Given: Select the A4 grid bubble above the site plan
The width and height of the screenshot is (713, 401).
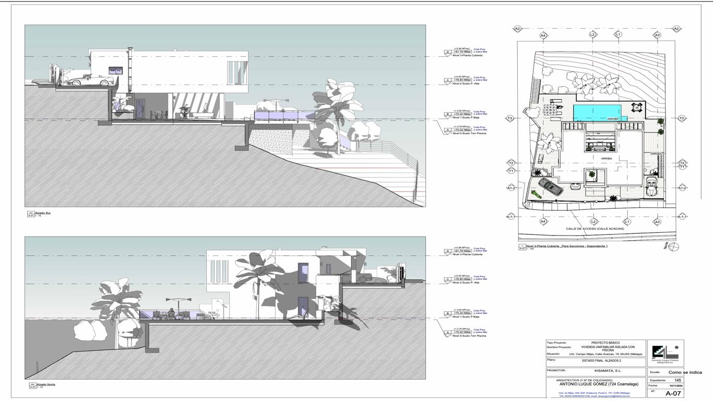Looking at the screenshot, I should tap(543, 36).
